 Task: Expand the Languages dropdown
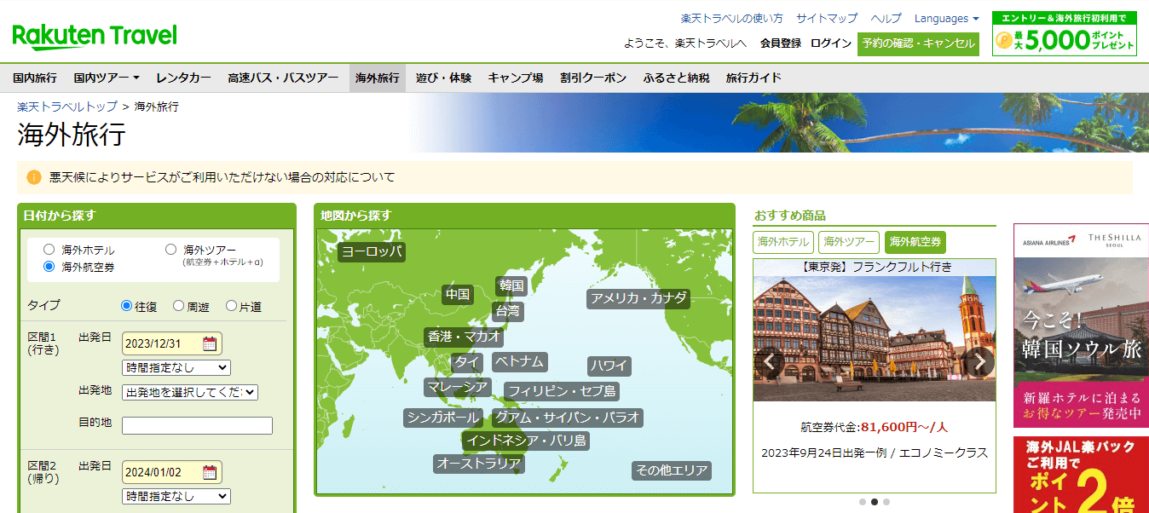coord(946,18)
